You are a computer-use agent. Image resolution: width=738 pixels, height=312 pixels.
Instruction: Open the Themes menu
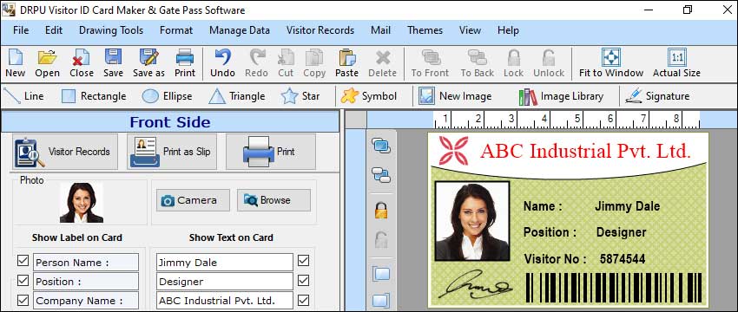[x=425, y=30]
